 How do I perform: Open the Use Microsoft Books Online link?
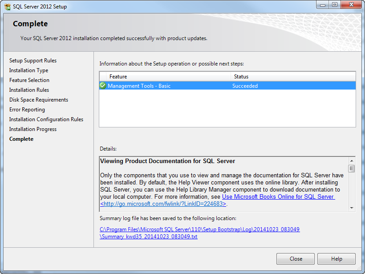coord(278,196)
